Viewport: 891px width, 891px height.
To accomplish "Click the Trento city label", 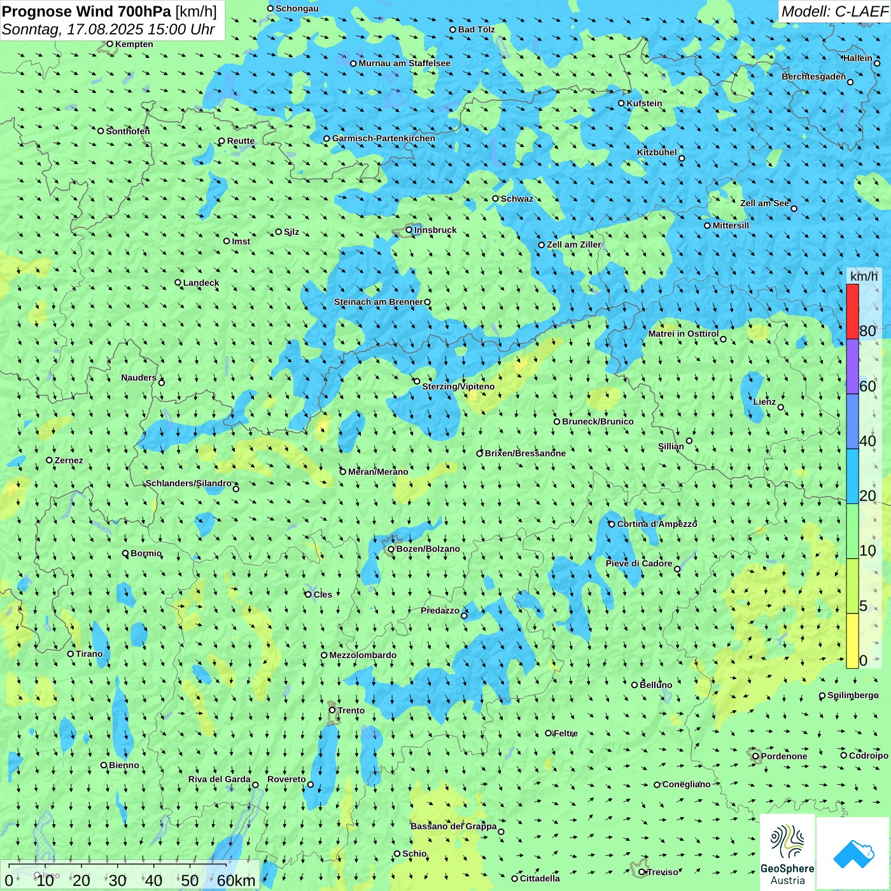I will point(351,710).
